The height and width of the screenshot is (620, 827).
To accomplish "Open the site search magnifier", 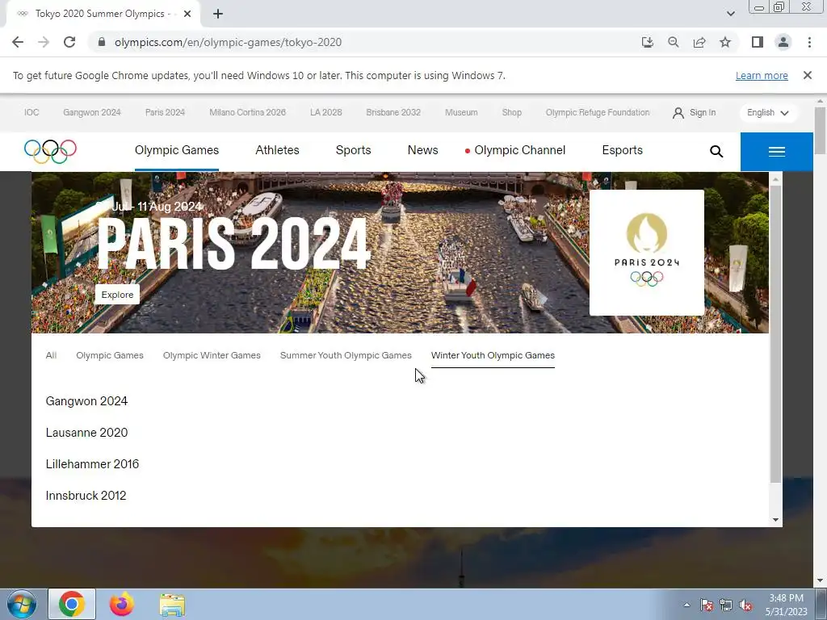I will [x=716, y=151].
